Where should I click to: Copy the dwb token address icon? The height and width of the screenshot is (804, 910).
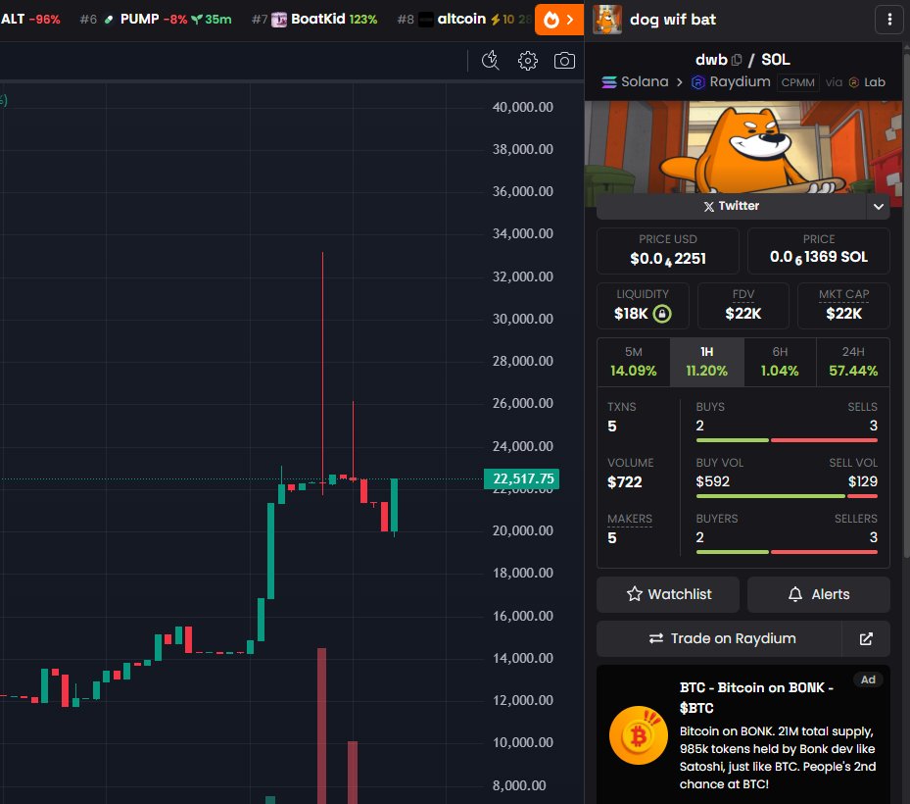coord(737,59)
